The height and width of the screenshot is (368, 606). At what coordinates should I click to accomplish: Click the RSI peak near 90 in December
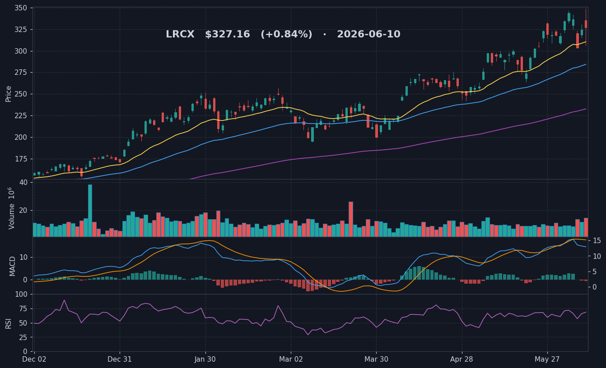pos(64,300)
